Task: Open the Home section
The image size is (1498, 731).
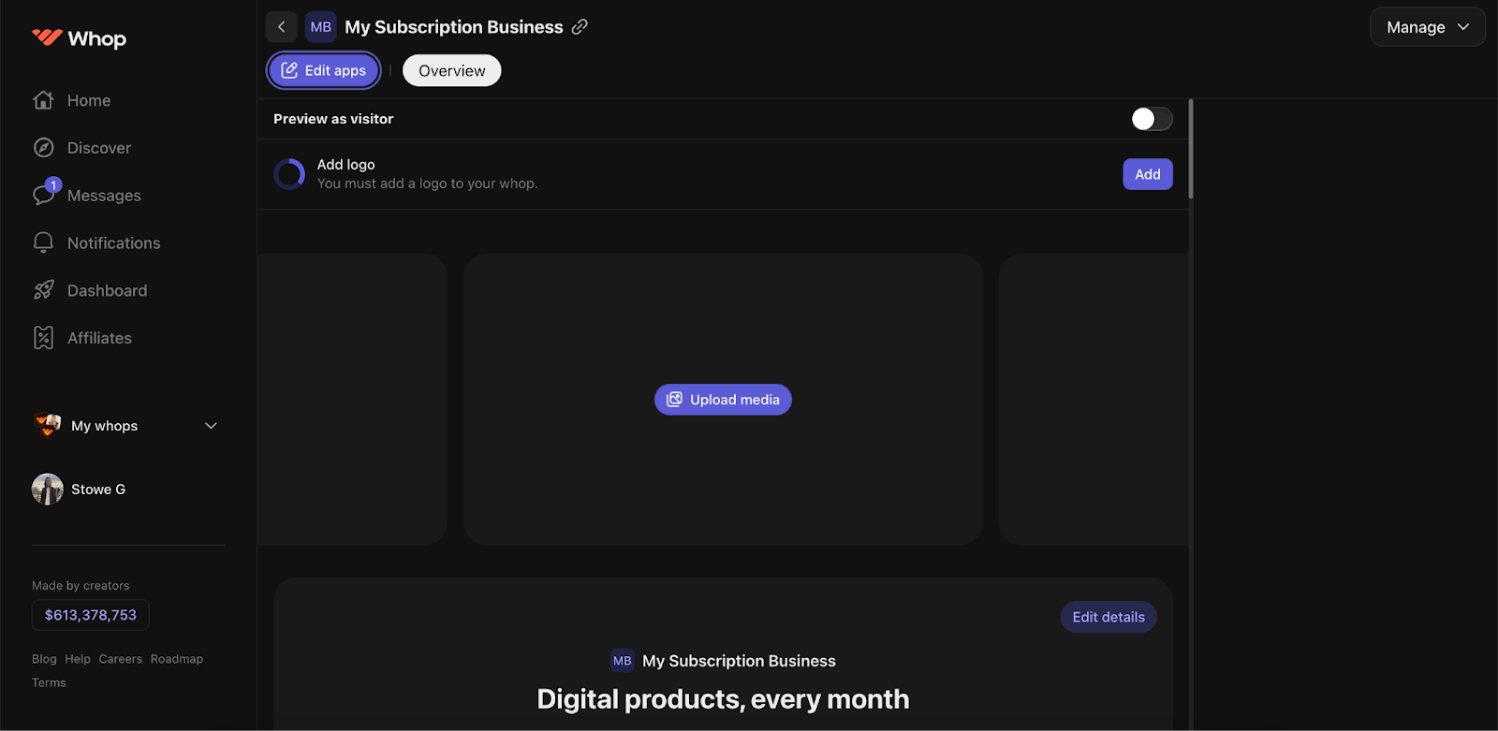Action: click(88, 100)
